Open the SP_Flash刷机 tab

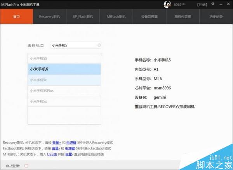coord(83,16)
